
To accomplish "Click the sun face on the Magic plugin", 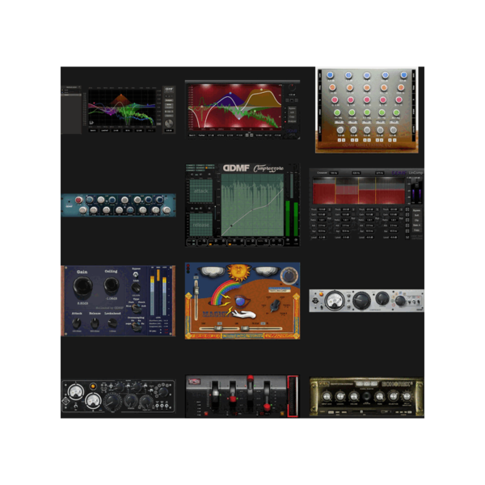I will coord(238,272).
